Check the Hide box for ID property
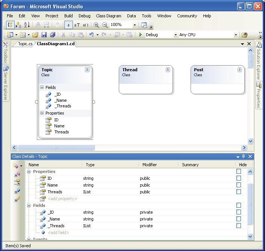 click(238, 178)
